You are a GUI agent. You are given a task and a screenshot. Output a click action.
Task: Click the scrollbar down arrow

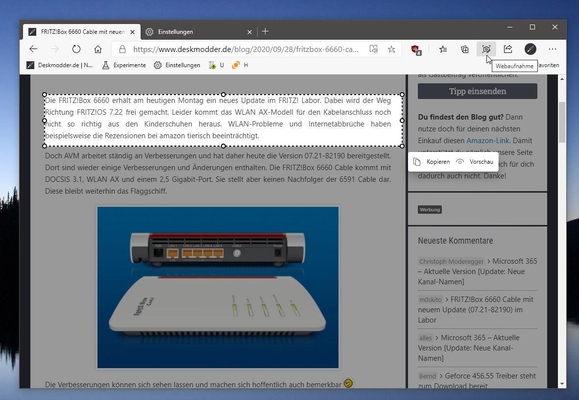(x=562, y=384)
